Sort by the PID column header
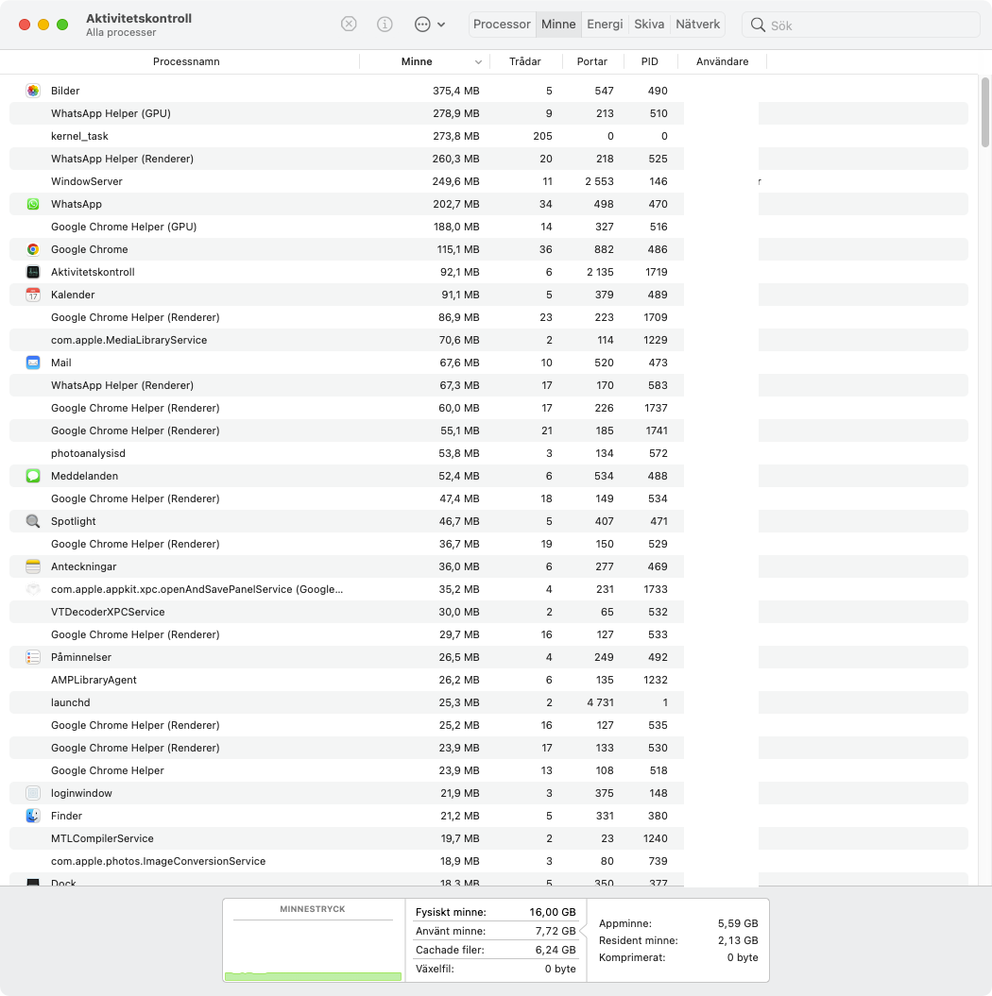Viewport: 992px width, 996px height. tap(649, 61)
